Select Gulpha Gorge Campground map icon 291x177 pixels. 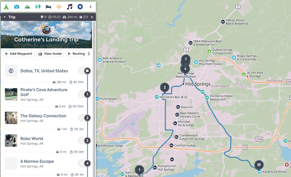[209, 51]
